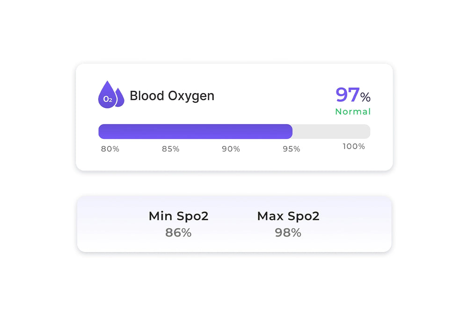
Task: Click the gray unfilled part of the oxygen bar
Action: (x=331, y=131)
